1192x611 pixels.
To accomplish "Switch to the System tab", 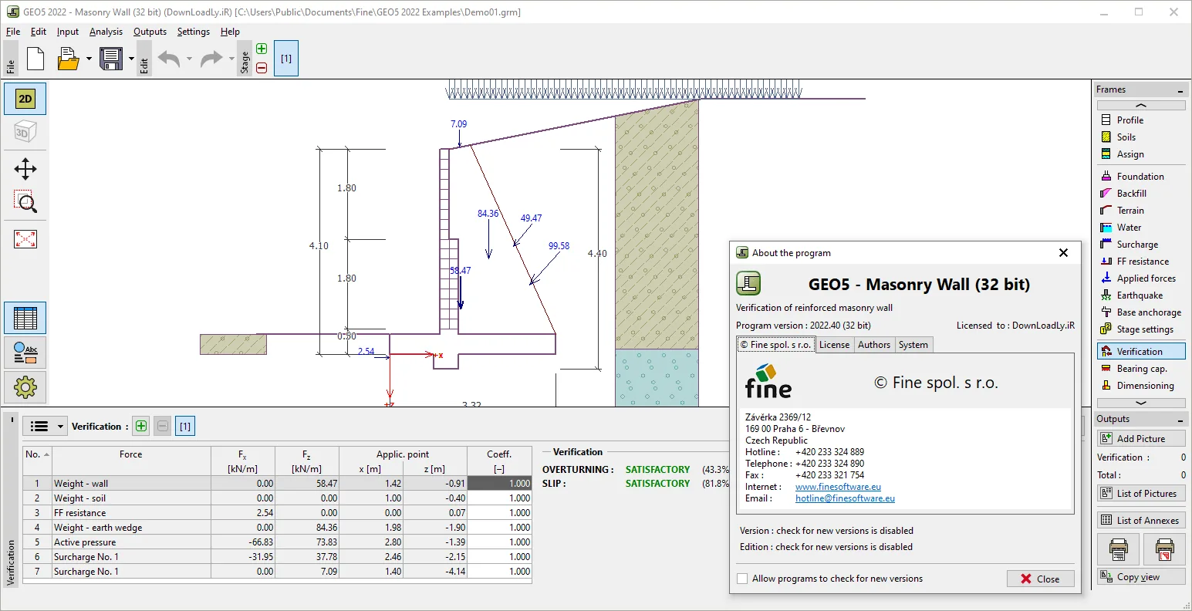I will (x=913, y=345).
